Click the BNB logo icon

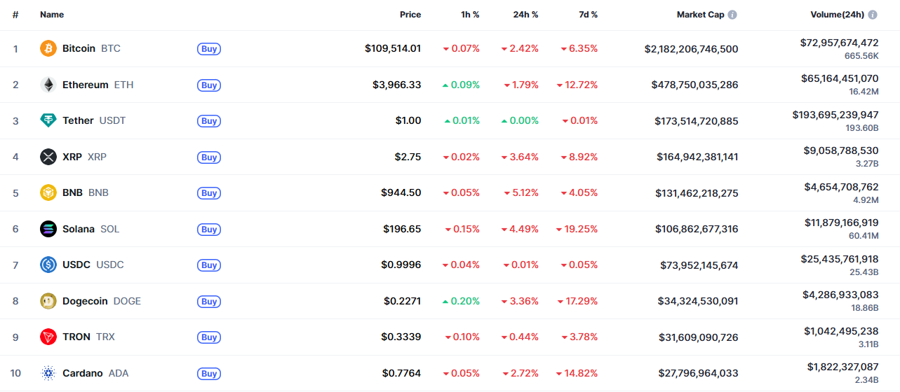point(48,192)
